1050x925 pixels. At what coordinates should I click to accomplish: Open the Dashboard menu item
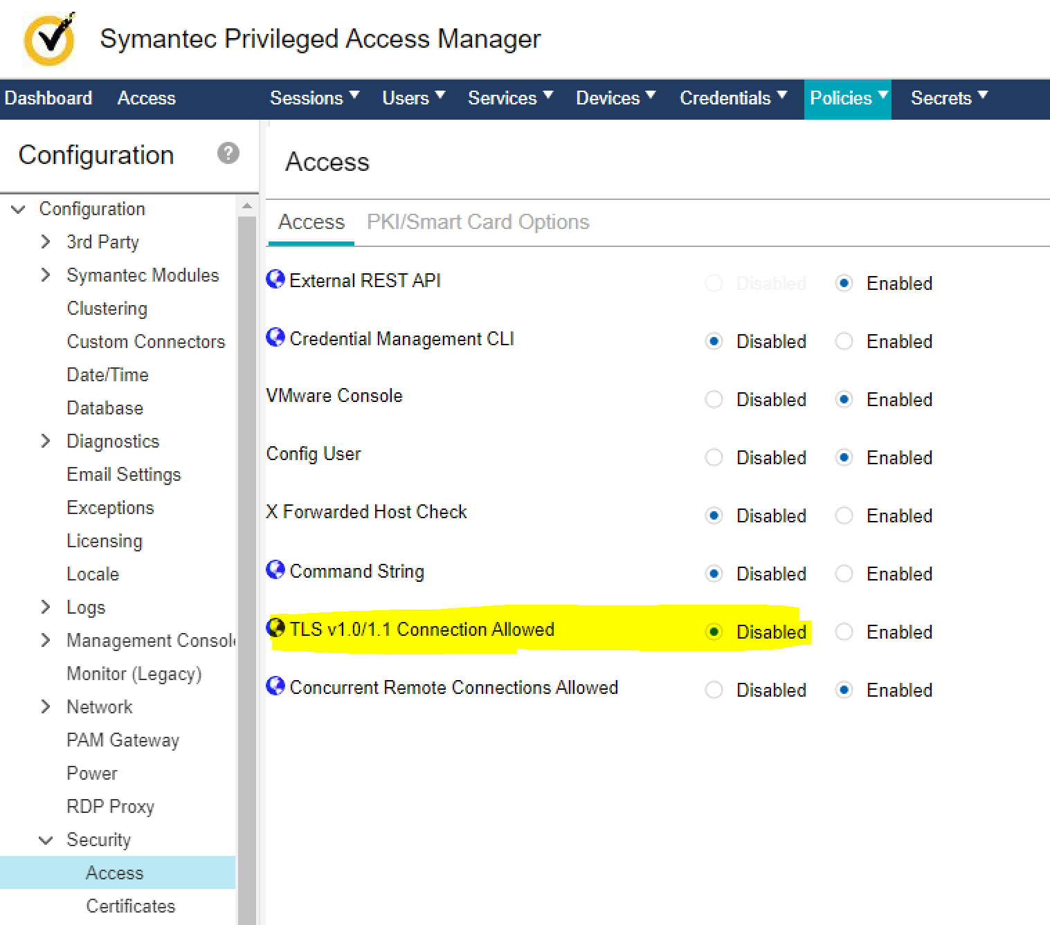(48, 98)
